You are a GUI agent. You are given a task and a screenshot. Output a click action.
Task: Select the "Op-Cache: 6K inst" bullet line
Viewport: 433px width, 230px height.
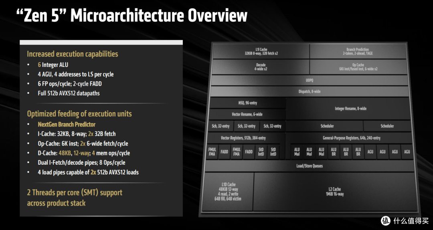[x=83, y=143]
